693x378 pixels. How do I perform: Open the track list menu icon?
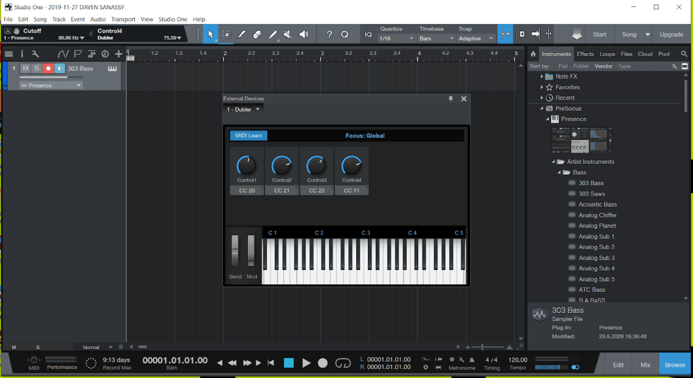(9, 54)
